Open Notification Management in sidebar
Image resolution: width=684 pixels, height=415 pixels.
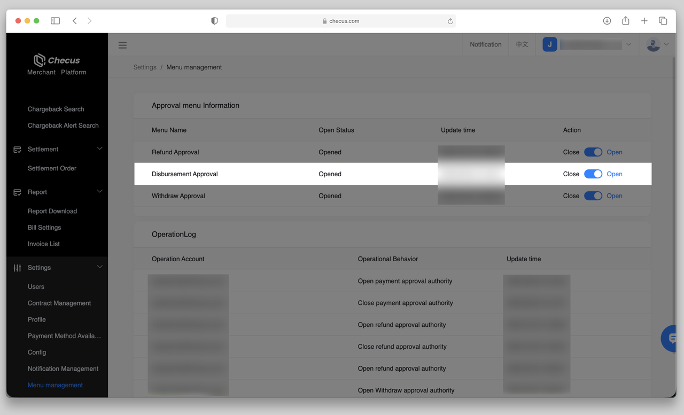[63, 369]
